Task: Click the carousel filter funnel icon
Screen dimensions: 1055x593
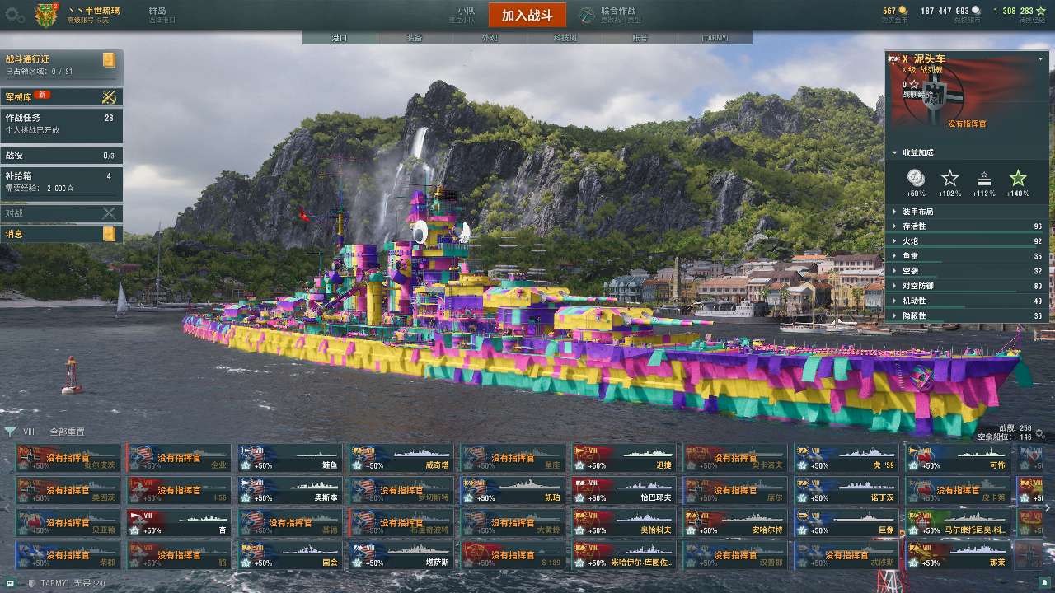Action: tap(10, 432)
